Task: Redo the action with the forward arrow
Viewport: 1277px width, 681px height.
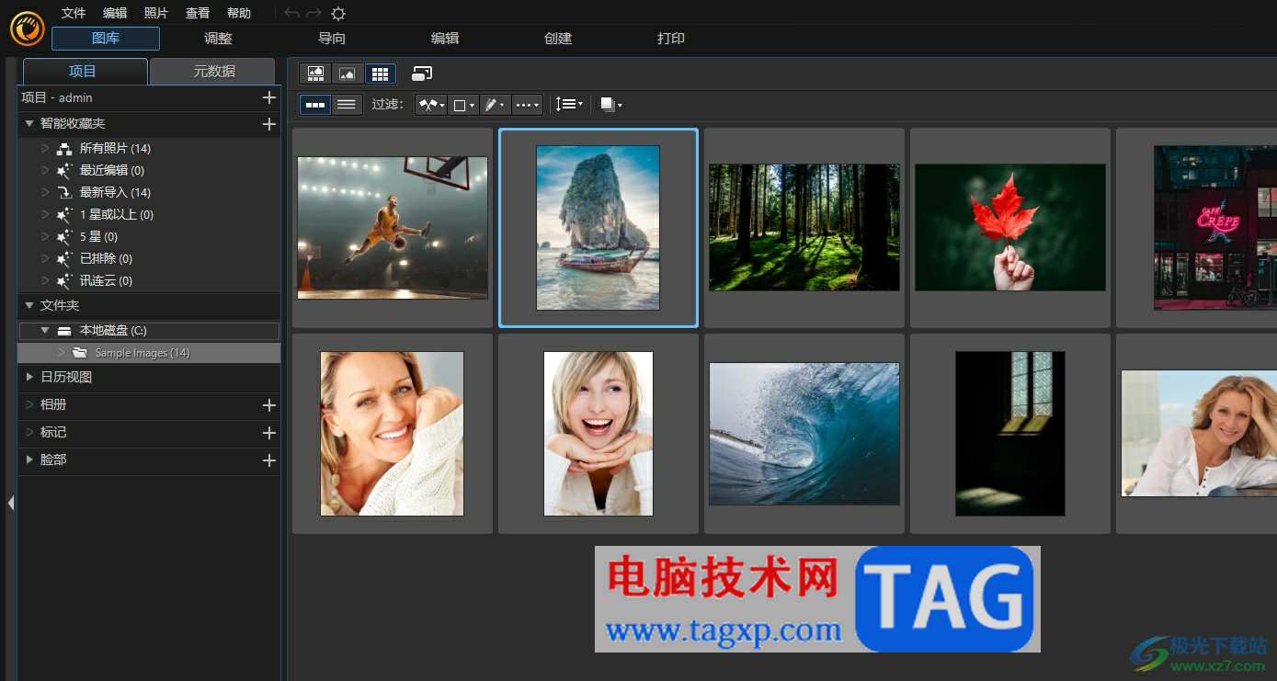Action: click(x=314, y=13)
